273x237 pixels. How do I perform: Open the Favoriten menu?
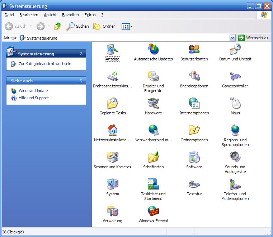click(70, 15)
